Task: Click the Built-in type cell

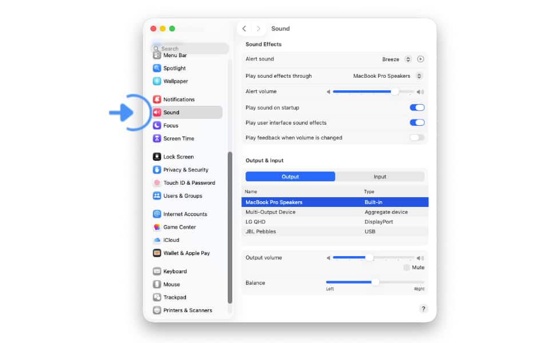Action: (x=373, y=202)
